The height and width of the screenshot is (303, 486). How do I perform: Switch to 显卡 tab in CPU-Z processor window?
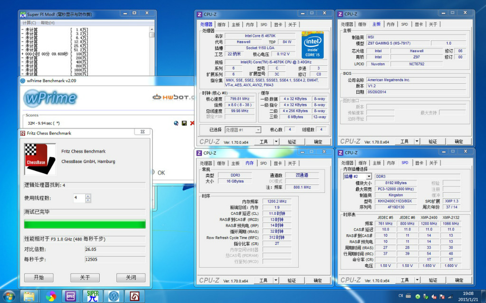(278, 25)
